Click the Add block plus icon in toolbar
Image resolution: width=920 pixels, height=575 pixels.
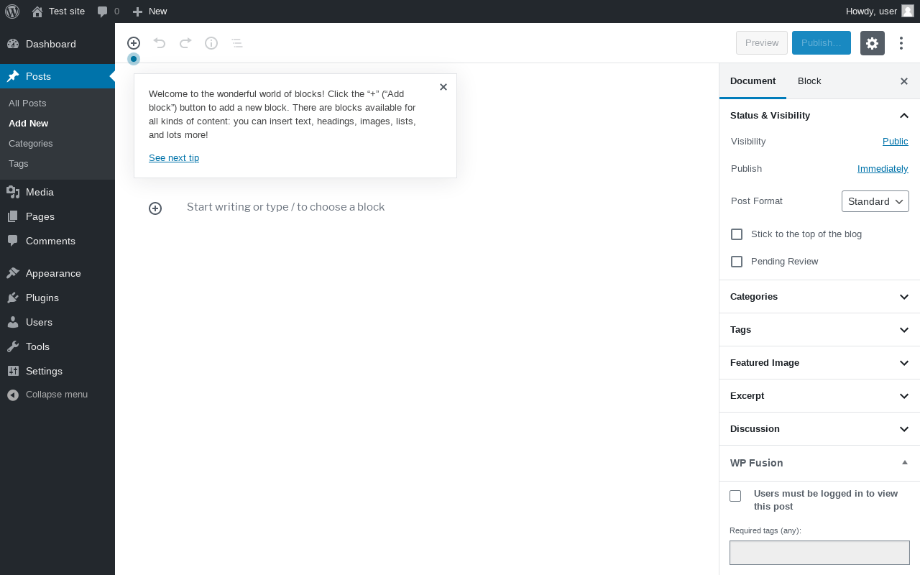point(134,43)
